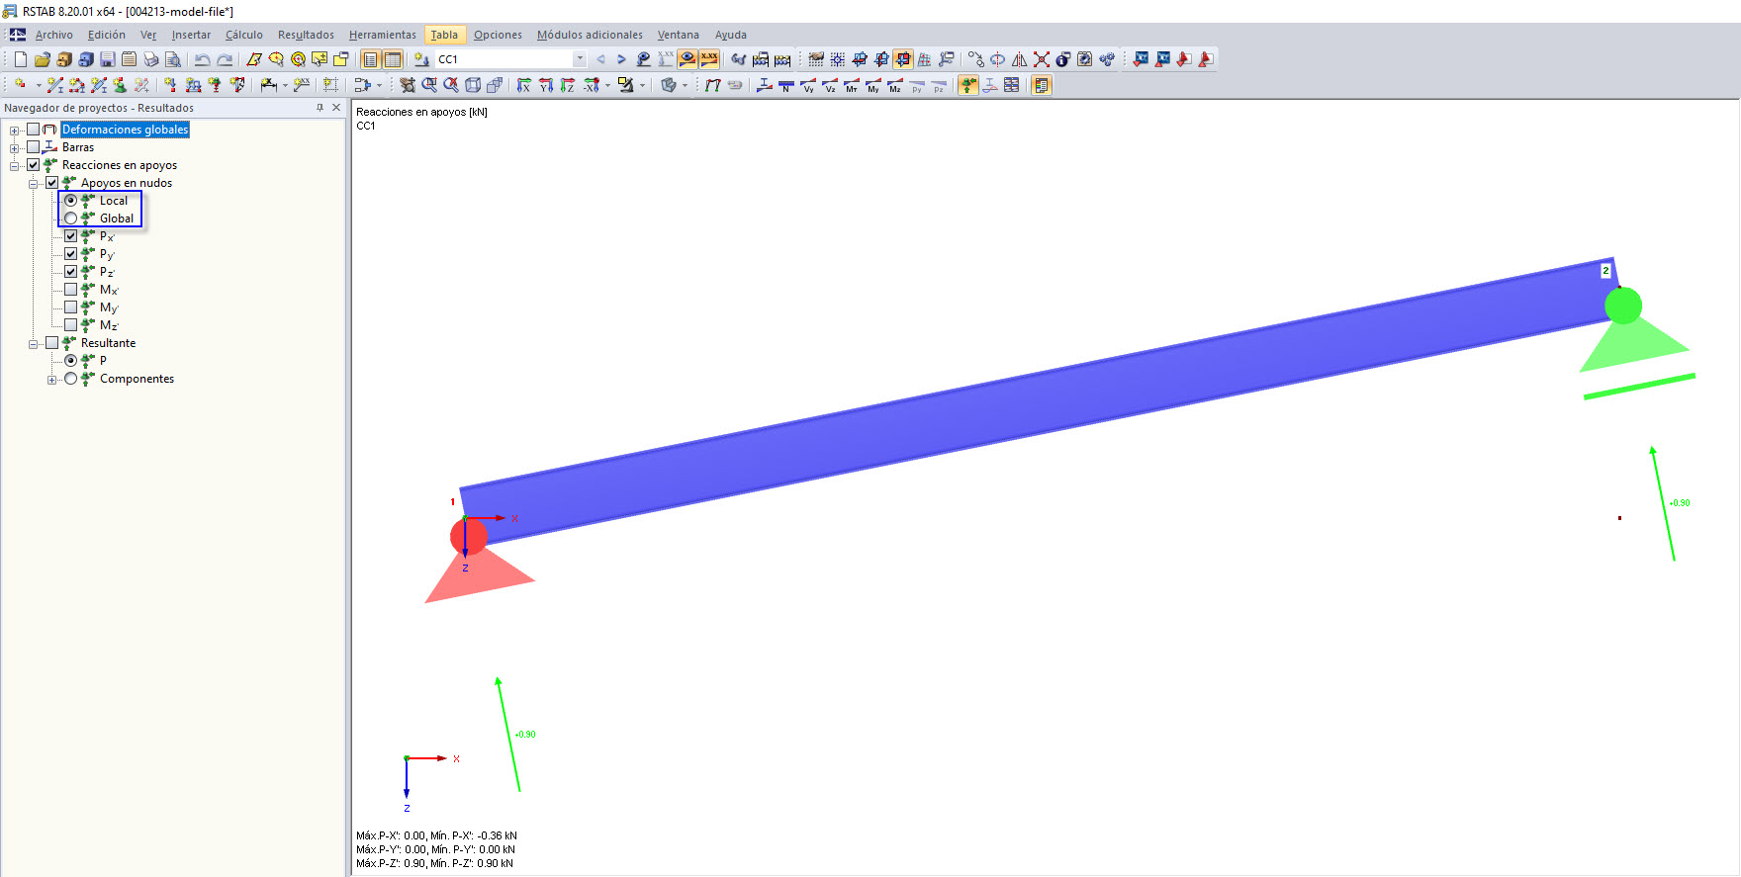Enable the My' checkbox
The height and width of the screenshot is (877, 1741).
point(71,307)
